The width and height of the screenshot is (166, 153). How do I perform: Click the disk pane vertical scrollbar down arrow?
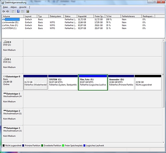click(163, 142)
